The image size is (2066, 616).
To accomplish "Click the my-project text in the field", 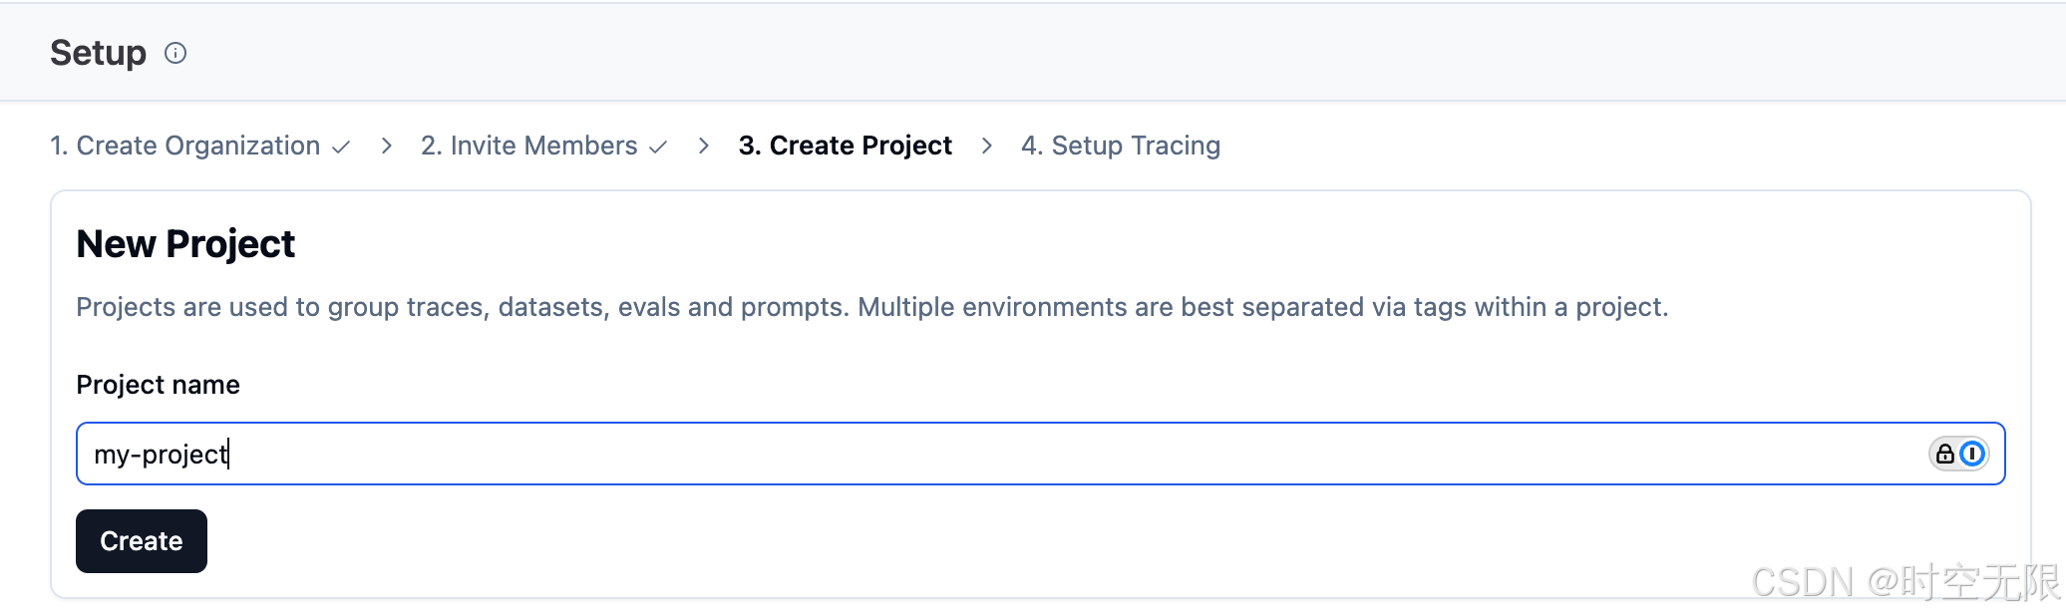I will point(161,455).
